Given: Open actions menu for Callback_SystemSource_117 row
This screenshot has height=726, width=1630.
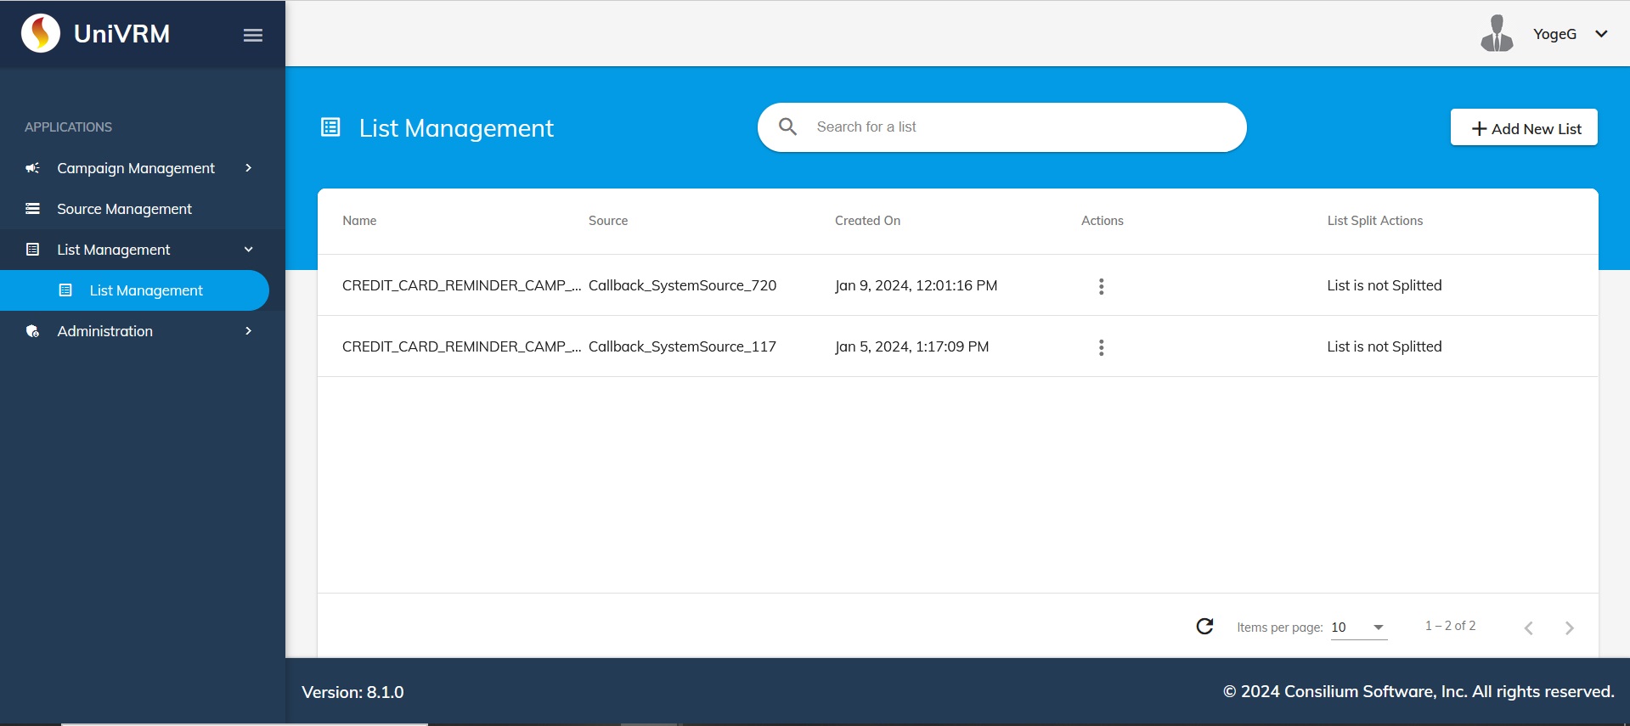Looking at the screenshot, I should [x=1101, y=347].
